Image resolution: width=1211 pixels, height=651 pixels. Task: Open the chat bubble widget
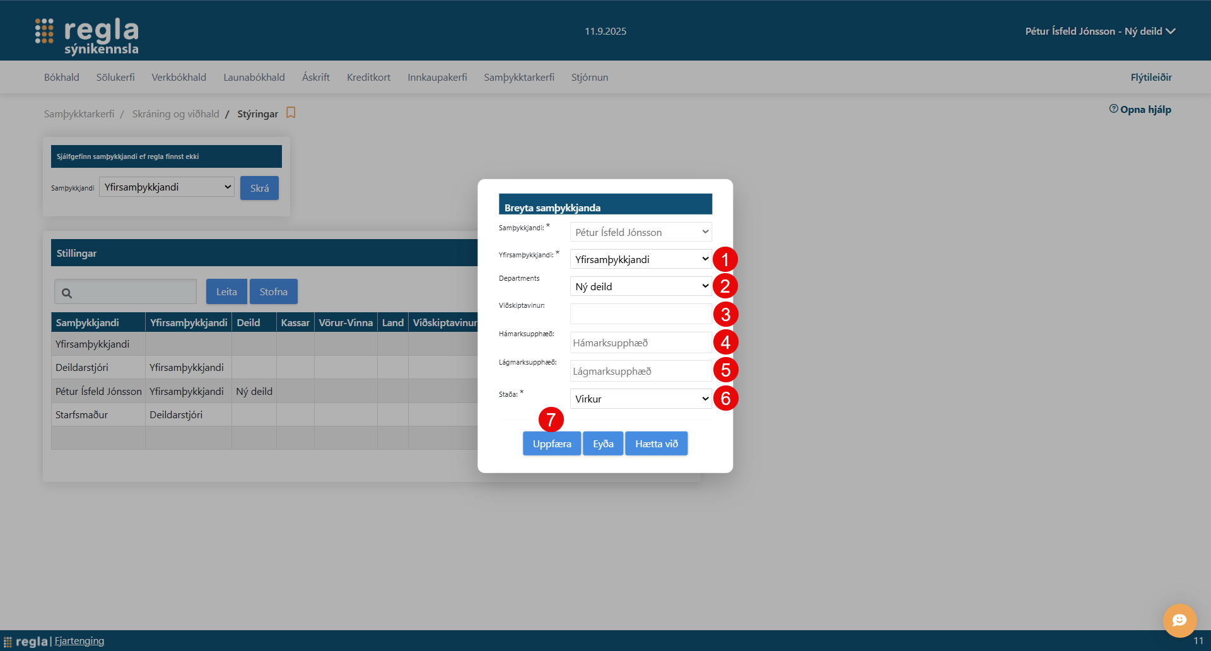[1179, 620]
